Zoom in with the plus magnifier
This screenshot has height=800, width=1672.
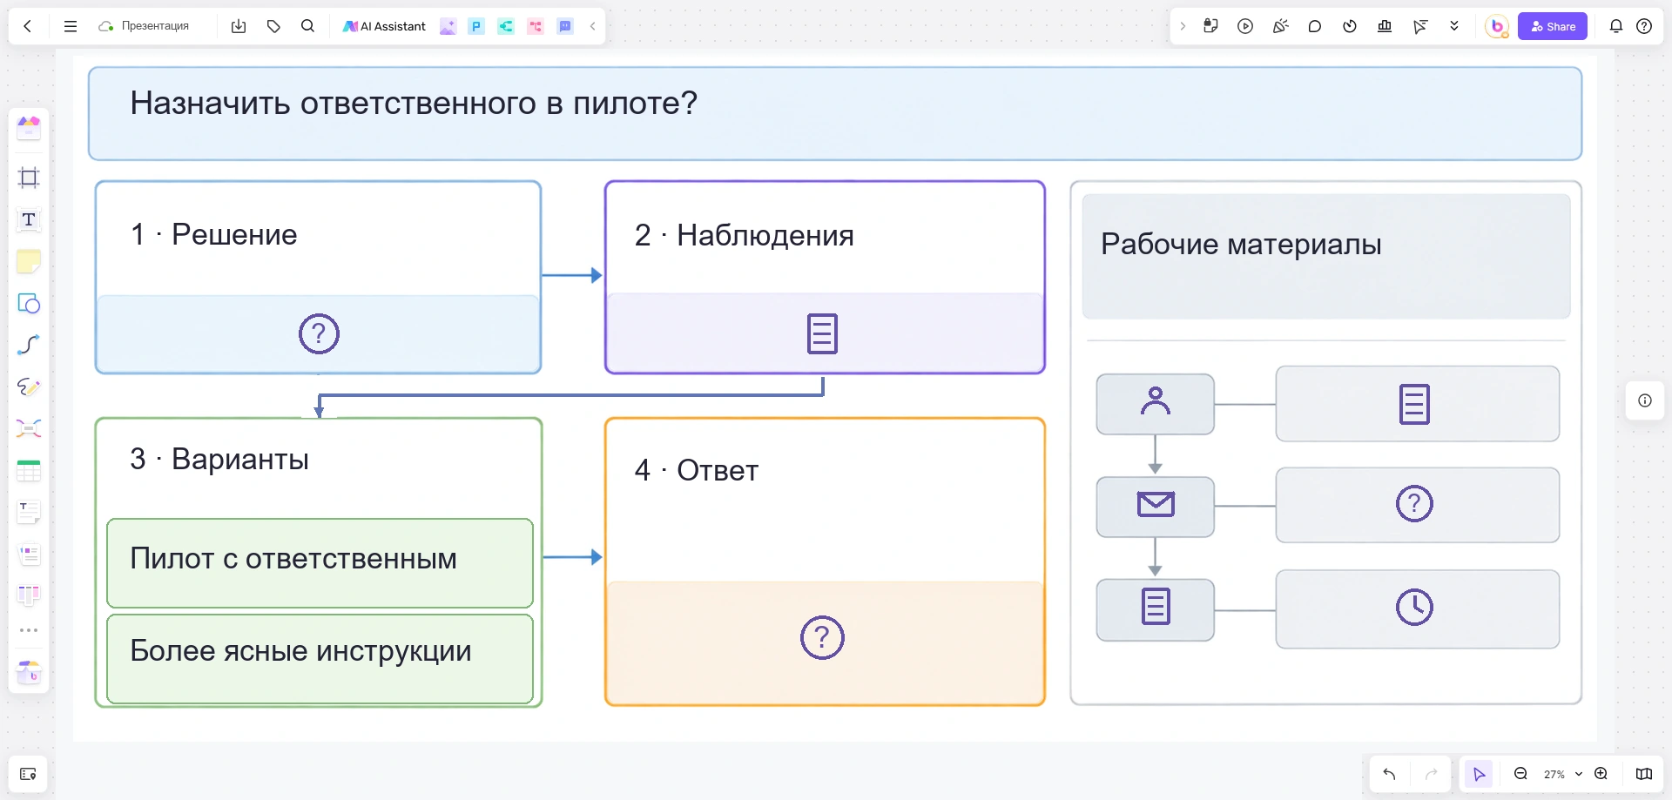tap(1601, 774)
